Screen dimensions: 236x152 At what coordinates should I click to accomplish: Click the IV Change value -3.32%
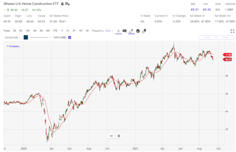pyautogui.click(x=176, y=21)
